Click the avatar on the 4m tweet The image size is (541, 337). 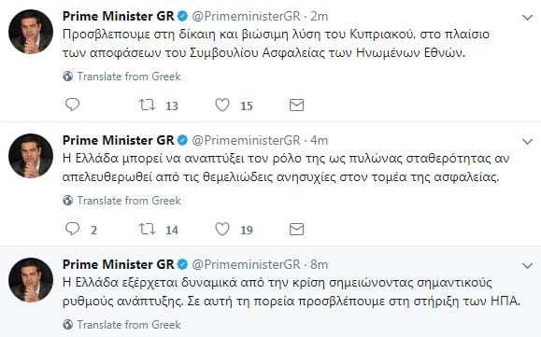click(31, 156)
